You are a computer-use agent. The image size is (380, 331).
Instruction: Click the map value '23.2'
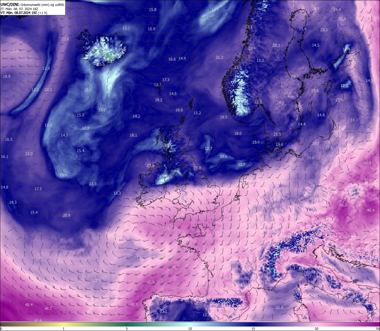coord(48,90)
